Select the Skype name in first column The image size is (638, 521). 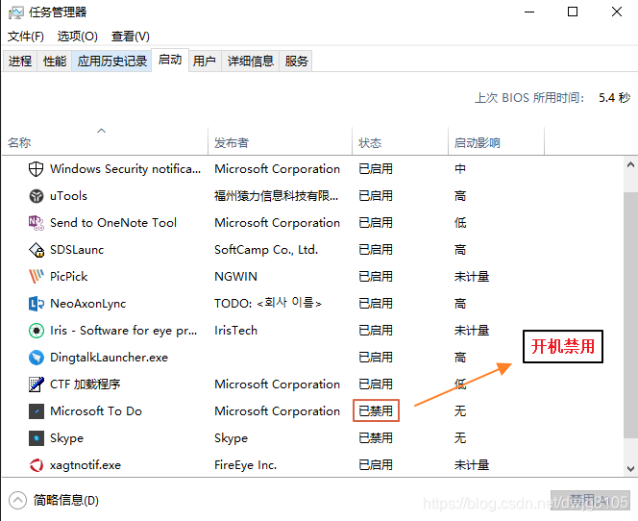(66, 438)
